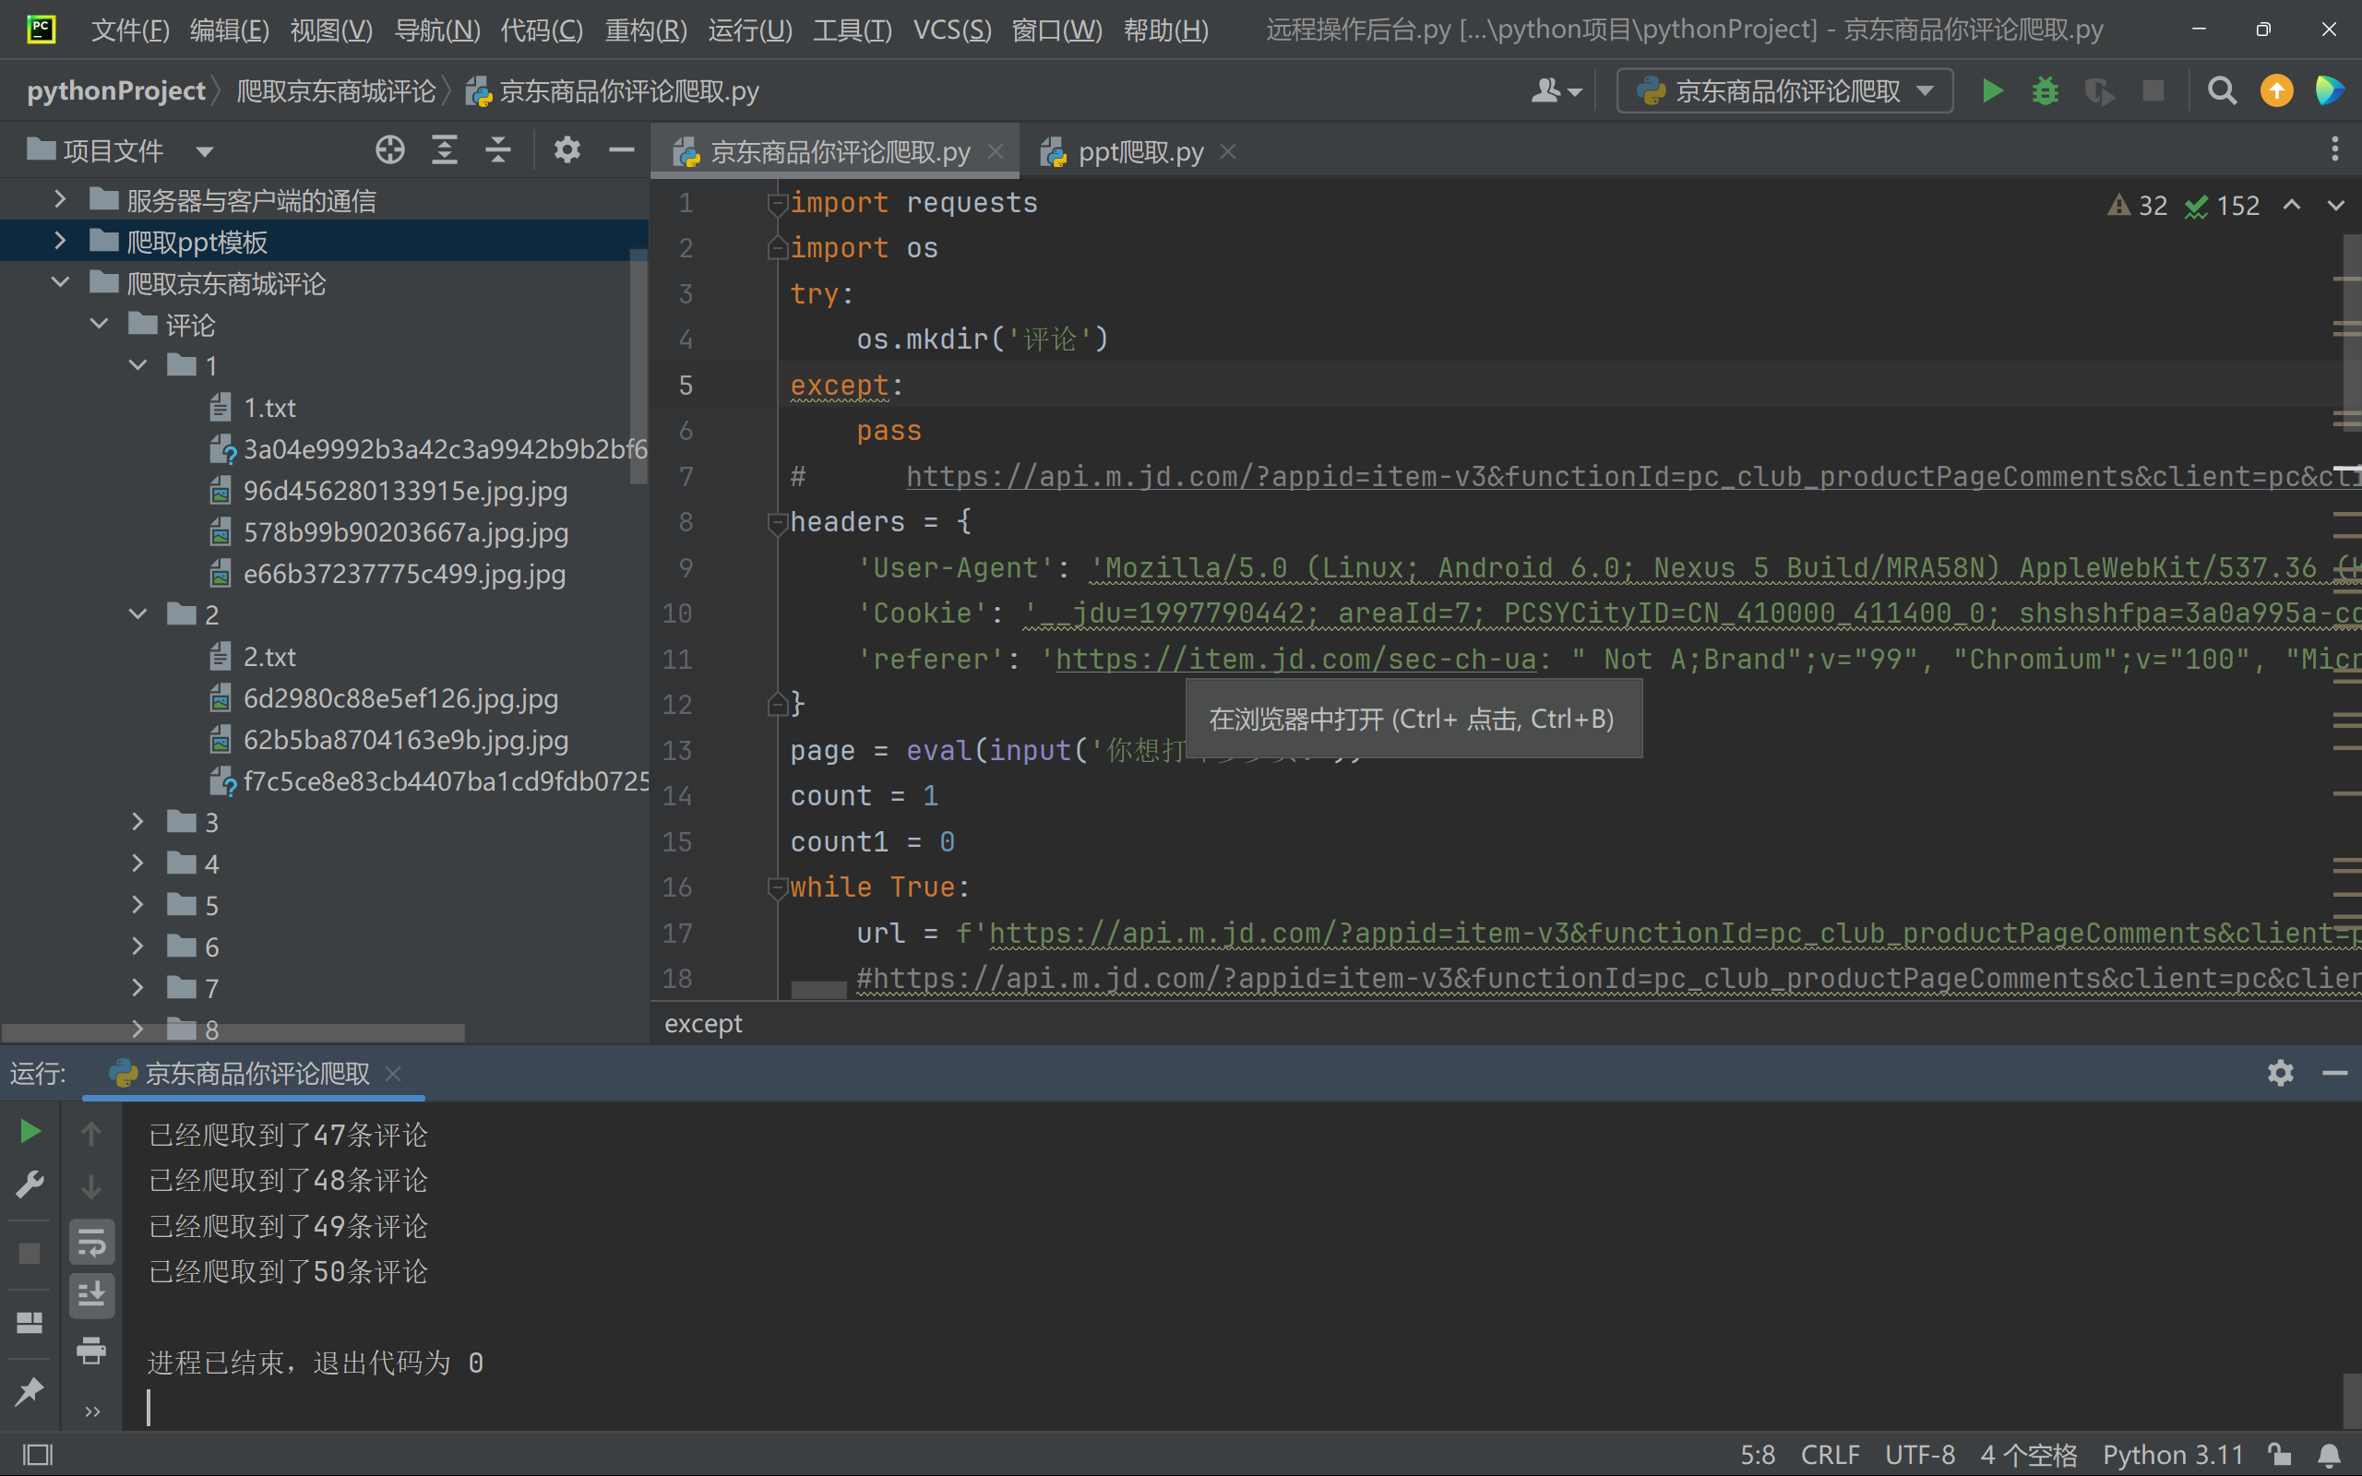Expand all in project tree

pyautogui.click(x=444, y=150)
